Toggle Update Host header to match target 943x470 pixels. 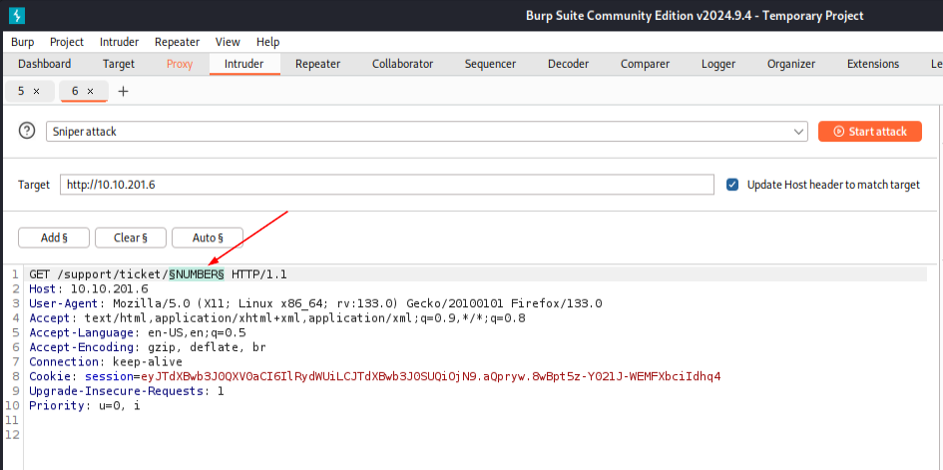[732, 185]
